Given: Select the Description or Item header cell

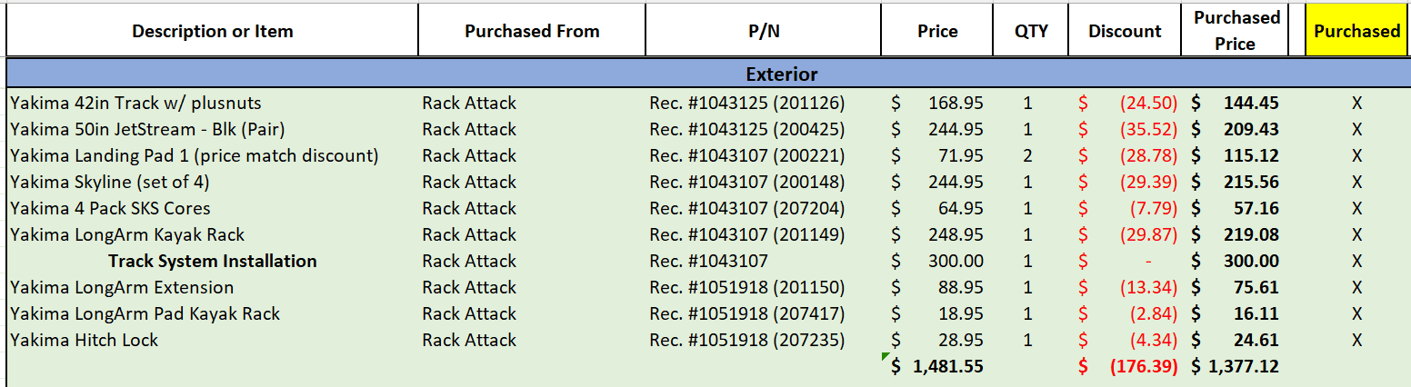Looking at the screenshot, I should coord(213,31).
